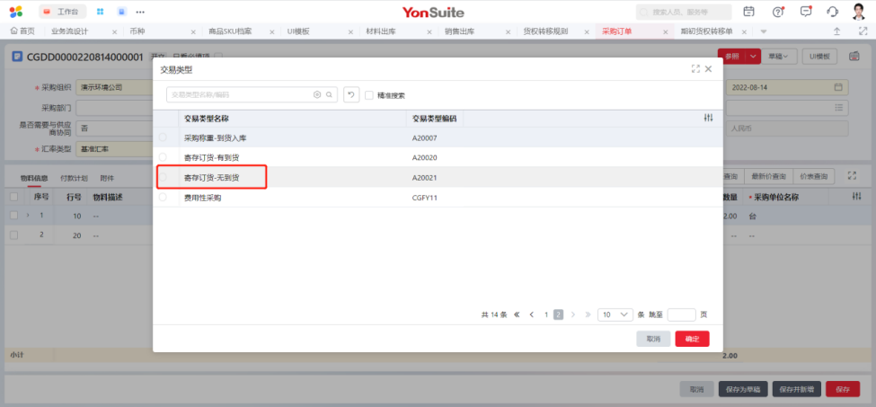Open the page size dropdown showing 10
The image size is (876, 407).
(x=615, y=314)
